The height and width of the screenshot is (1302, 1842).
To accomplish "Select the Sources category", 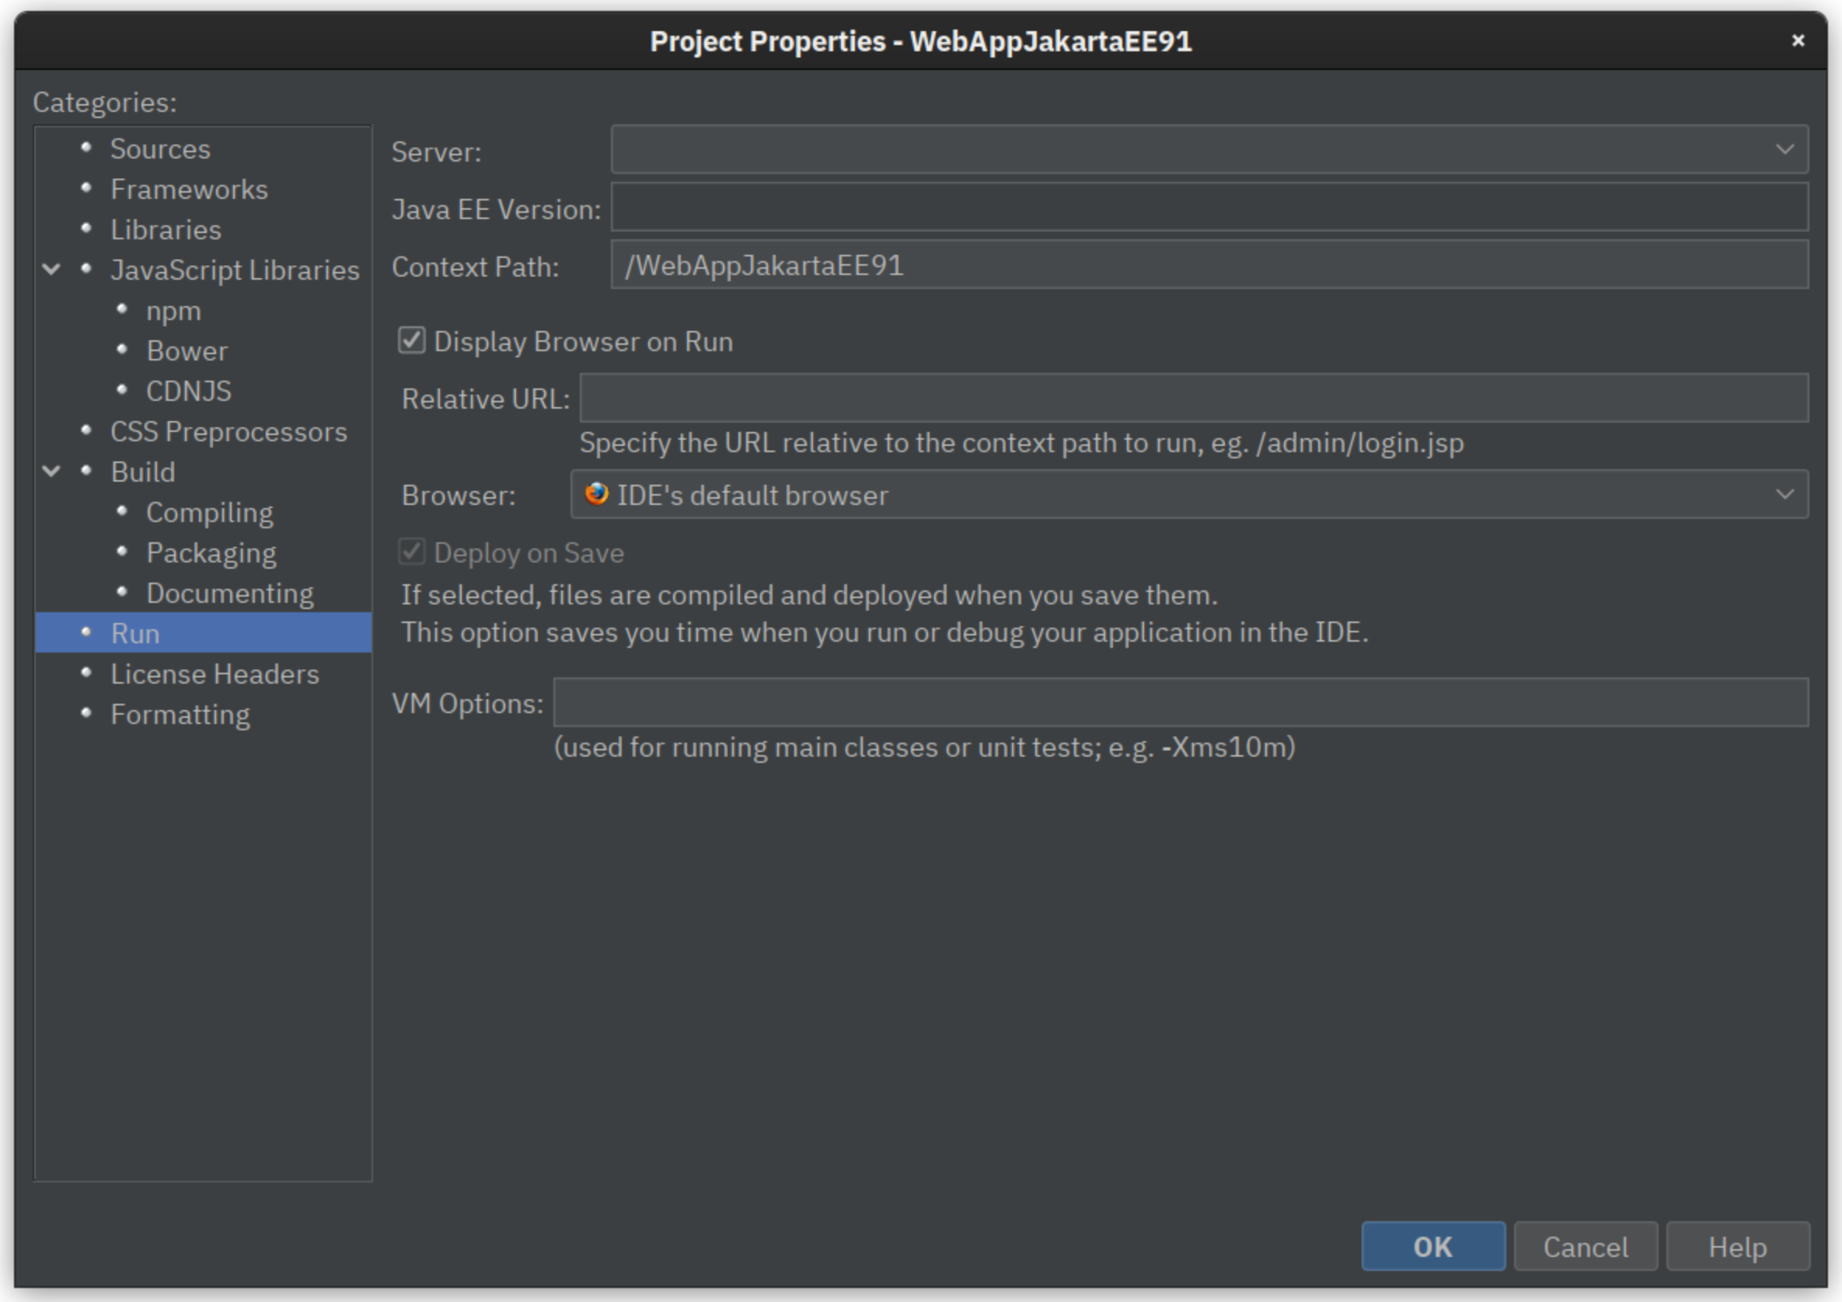I will click(x=160, y=148).
